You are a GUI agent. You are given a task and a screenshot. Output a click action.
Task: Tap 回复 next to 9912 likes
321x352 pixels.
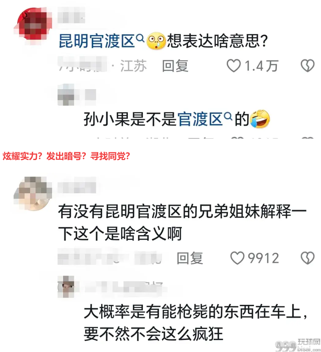[190, 258]
